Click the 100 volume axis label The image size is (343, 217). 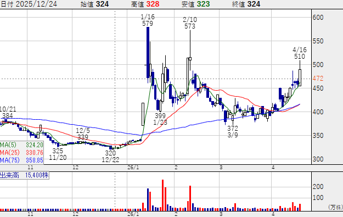(x=318, y=198)
